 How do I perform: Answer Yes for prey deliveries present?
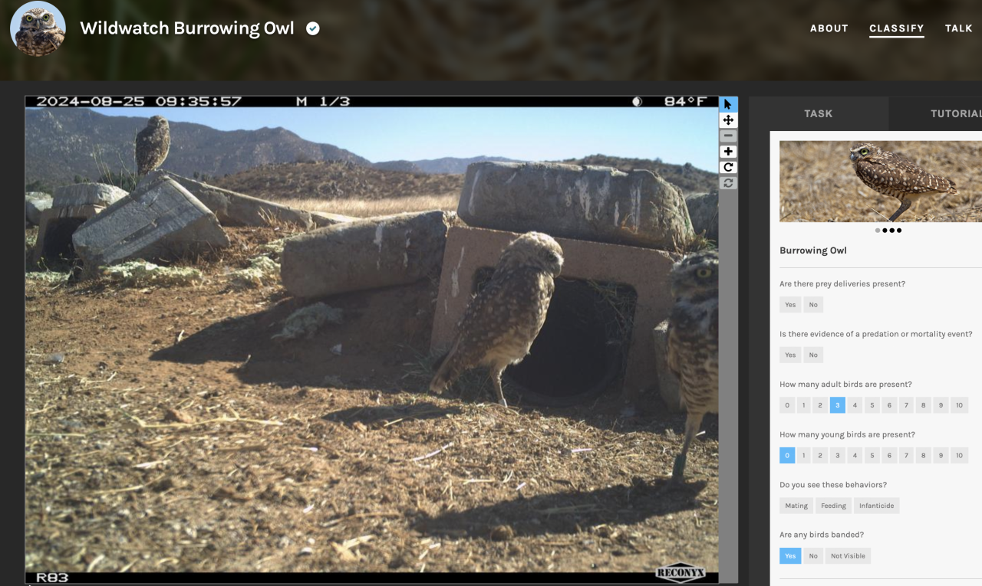pyautogui.click(x=790, y=305)
